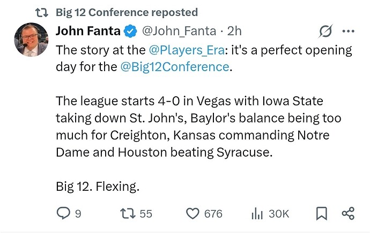Click the Grok slashed-circle icon
This screenshot has height=233, width=370.
325,32
